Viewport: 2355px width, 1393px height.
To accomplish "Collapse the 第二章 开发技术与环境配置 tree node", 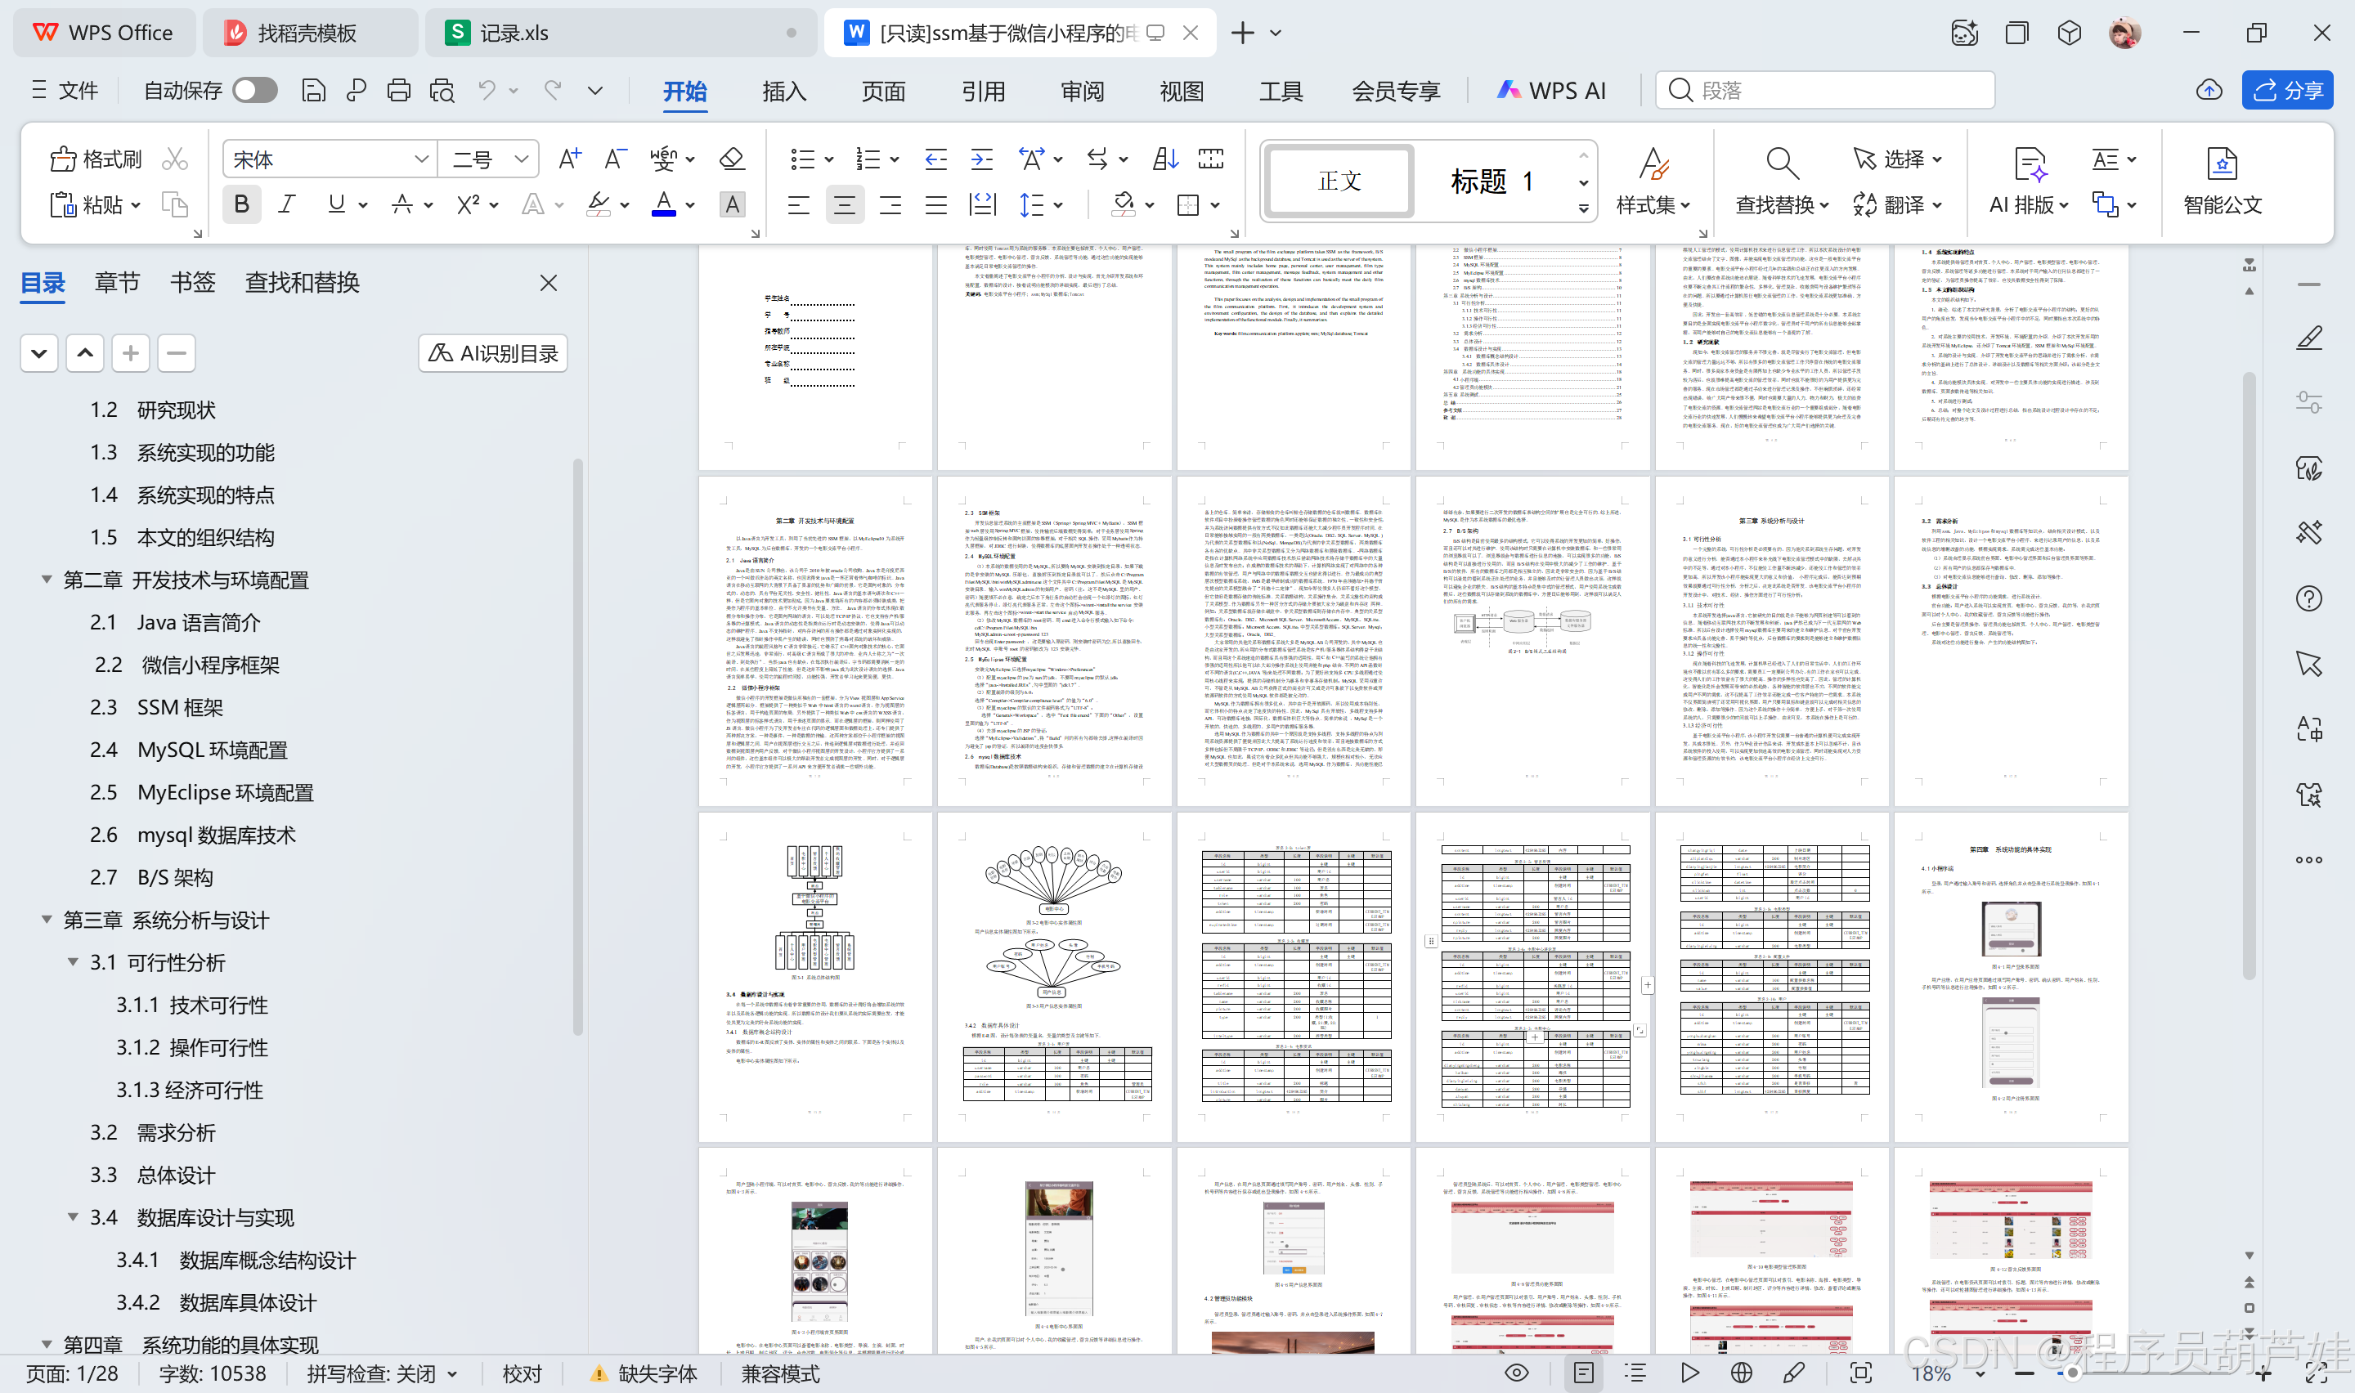I will click(x=46, y=579).
